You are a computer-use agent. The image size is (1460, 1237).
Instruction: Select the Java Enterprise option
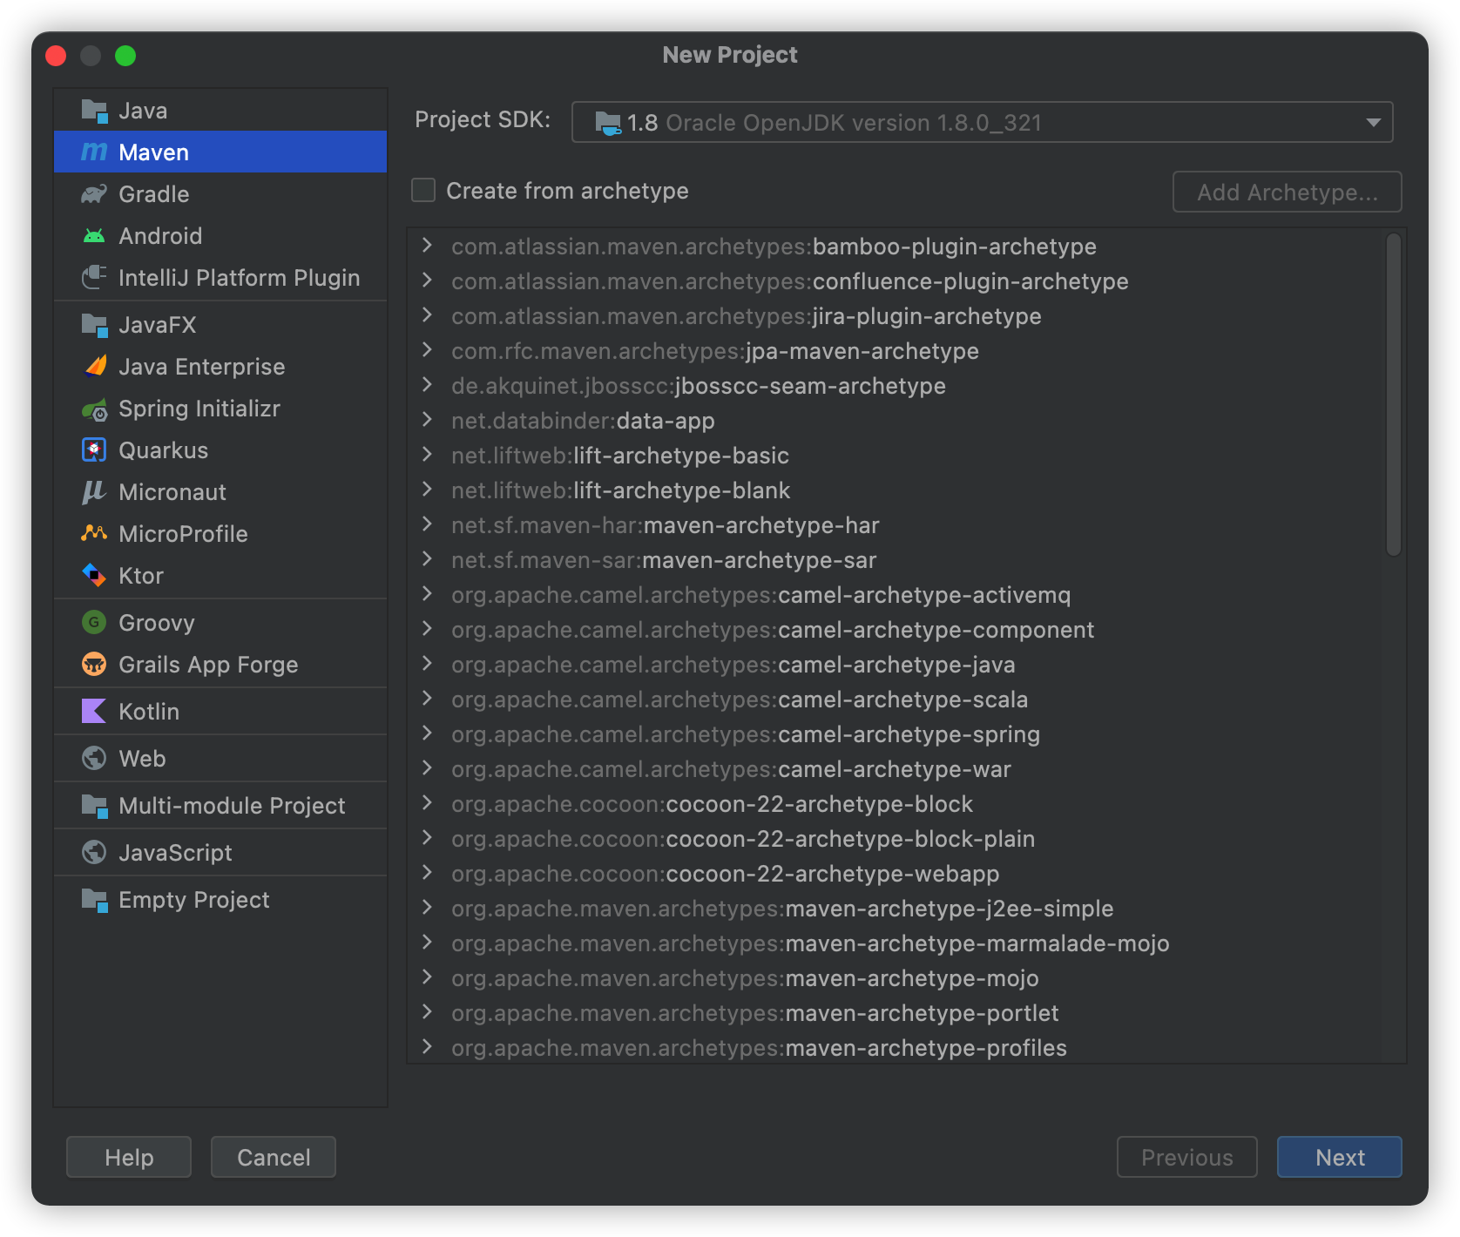(x=201, y=366)
